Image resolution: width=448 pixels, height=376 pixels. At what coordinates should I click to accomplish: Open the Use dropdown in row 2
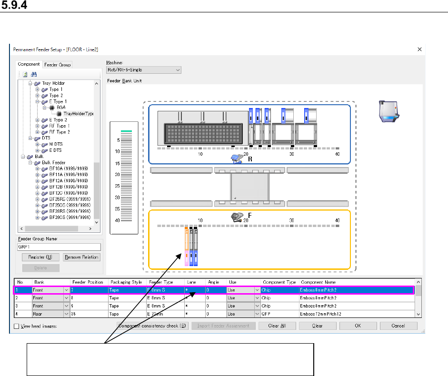coord(258,298)
